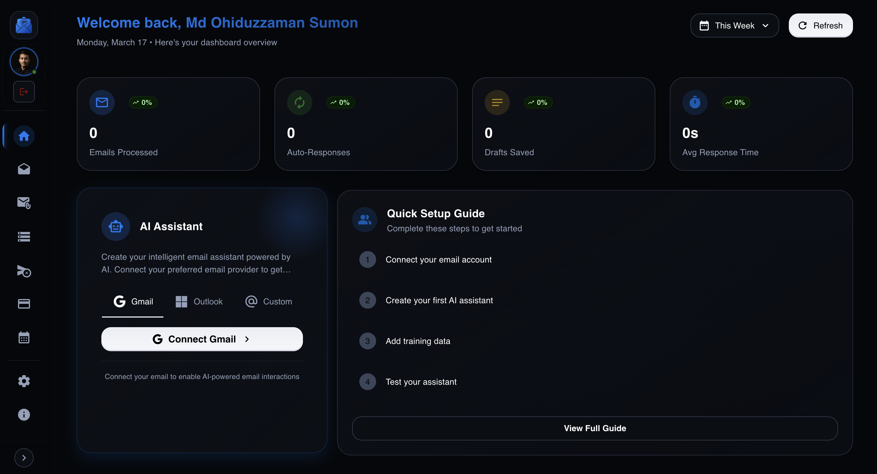The width and height of the screenshot is (877, 474).
Task: Click the user profile avatar
Action: coord(24,61)
